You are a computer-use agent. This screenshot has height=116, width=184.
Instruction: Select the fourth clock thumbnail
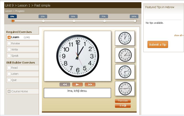click(125, 89)
